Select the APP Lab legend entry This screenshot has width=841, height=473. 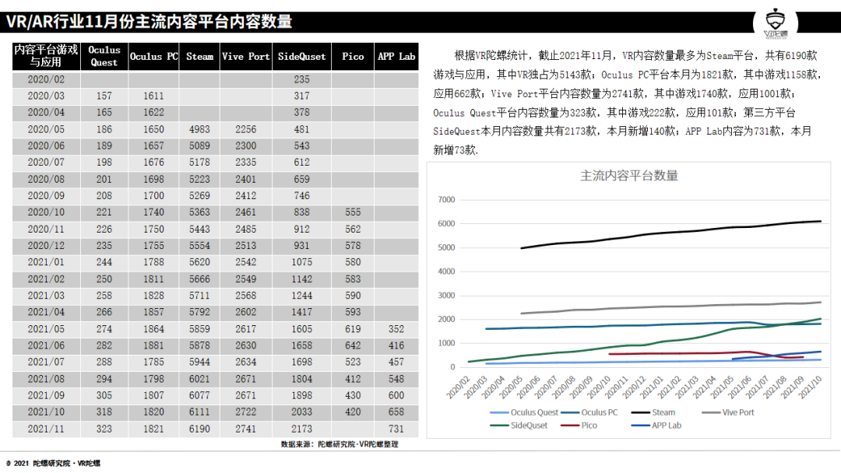(656, 426)
